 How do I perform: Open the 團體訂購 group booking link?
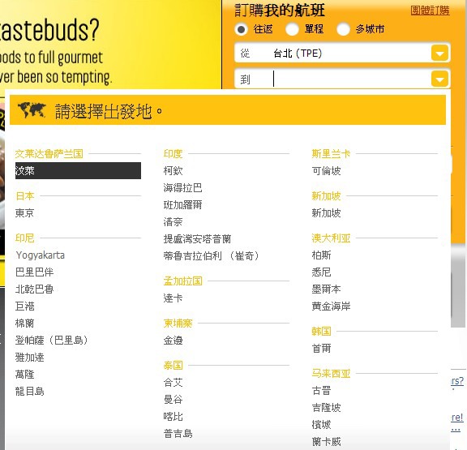[430, 11]
